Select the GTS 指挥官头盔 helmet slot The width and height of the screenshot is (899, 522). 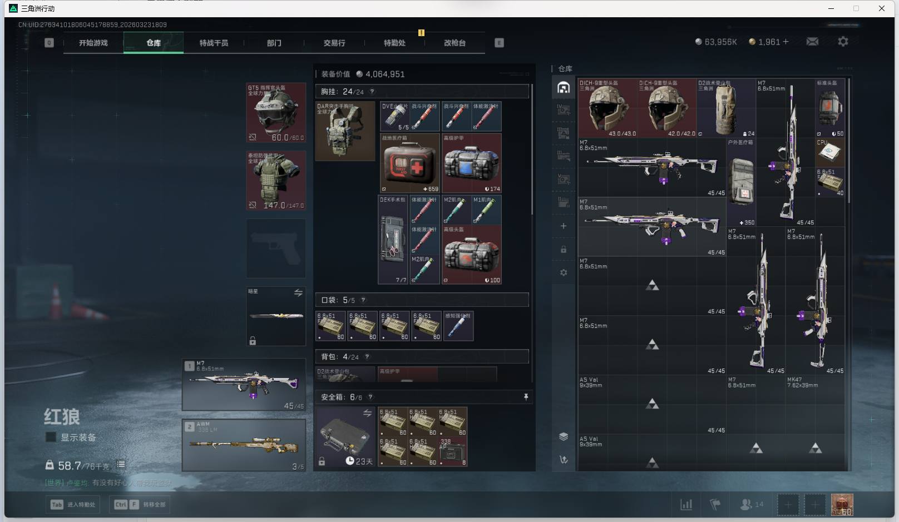(x=276, y=113)
